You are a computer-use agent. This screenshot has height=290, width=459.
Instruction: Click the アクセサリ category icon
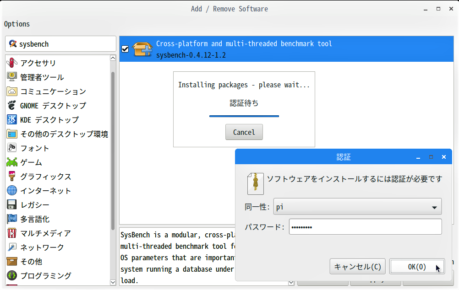coord(12,63)
